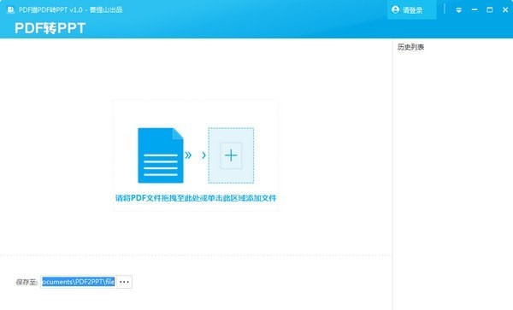
Task: Click the single chevron arrow icon
Action: (x=203, y=155)
